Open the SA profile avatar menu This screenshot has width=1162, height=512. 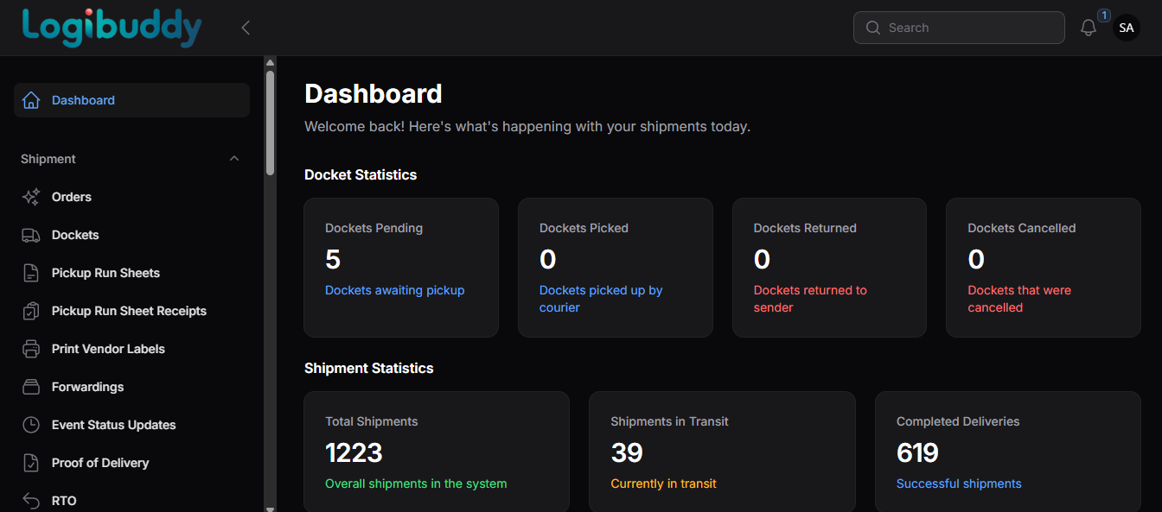[x=1126, y=27]
